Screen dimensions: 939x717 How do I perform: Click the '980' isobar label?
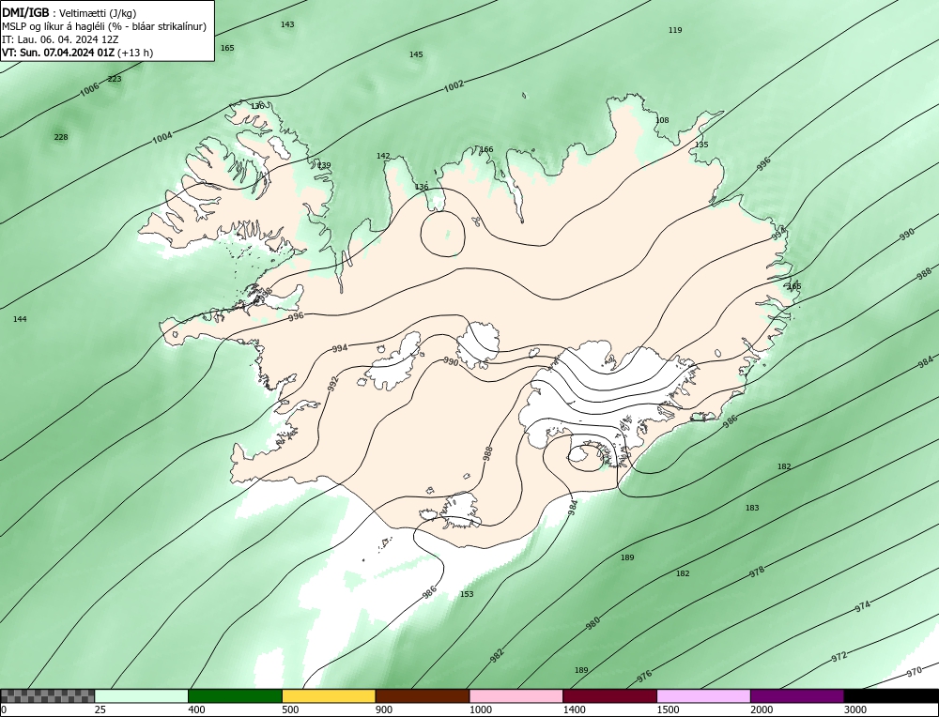[x=593, y=624]
